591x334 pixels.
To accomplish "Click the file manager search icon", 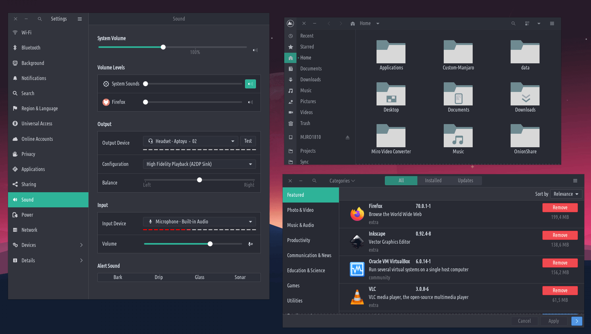I will 513,23.
